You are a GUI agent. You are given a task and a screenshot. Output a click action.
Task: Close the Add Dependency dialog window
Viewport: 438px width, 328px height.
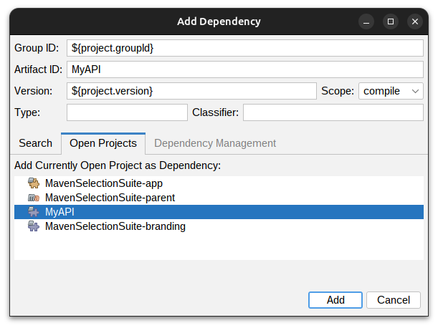(x=415, y=21)
